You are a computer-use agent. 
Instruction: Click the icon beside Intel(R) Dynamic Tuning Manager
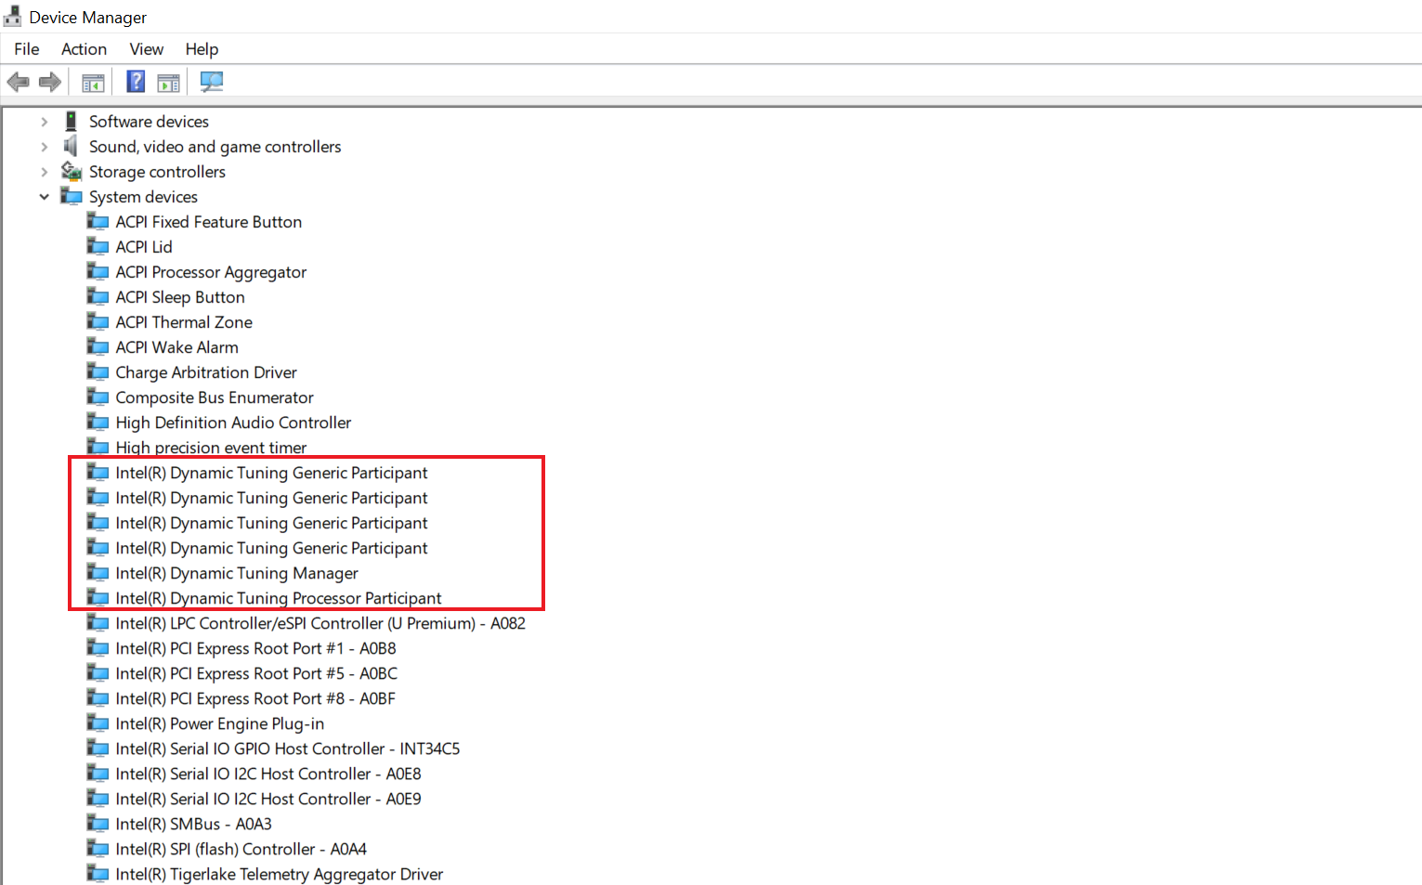[98, 572]
